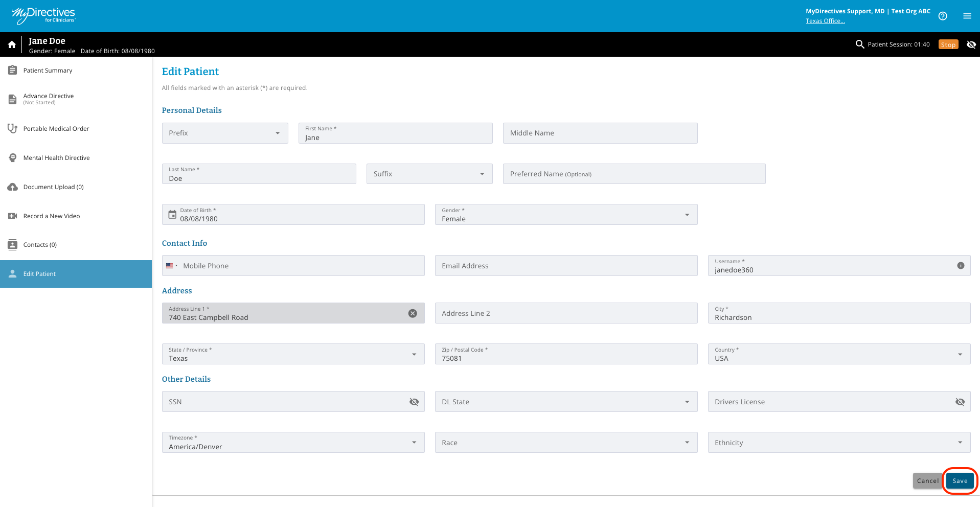The image size is (980, 507).
Task: Open the DL State dropdown
Action: click(566, 402)
